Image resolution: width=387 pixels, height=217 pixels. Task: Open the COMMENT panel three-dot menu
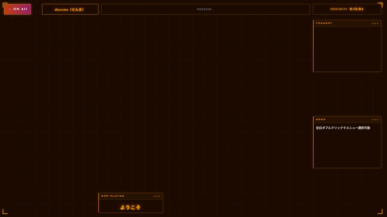click(x=375, y=23)
